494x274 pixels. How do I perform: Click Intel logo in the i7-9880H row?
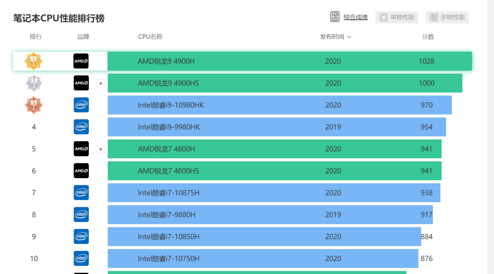tap(81, 215)
